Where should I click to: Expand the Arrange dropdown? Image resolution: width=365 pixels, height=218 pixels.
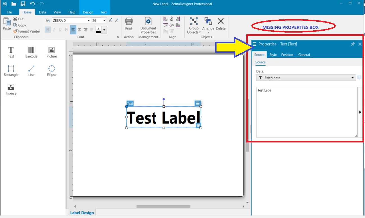[x=208, y=32]
